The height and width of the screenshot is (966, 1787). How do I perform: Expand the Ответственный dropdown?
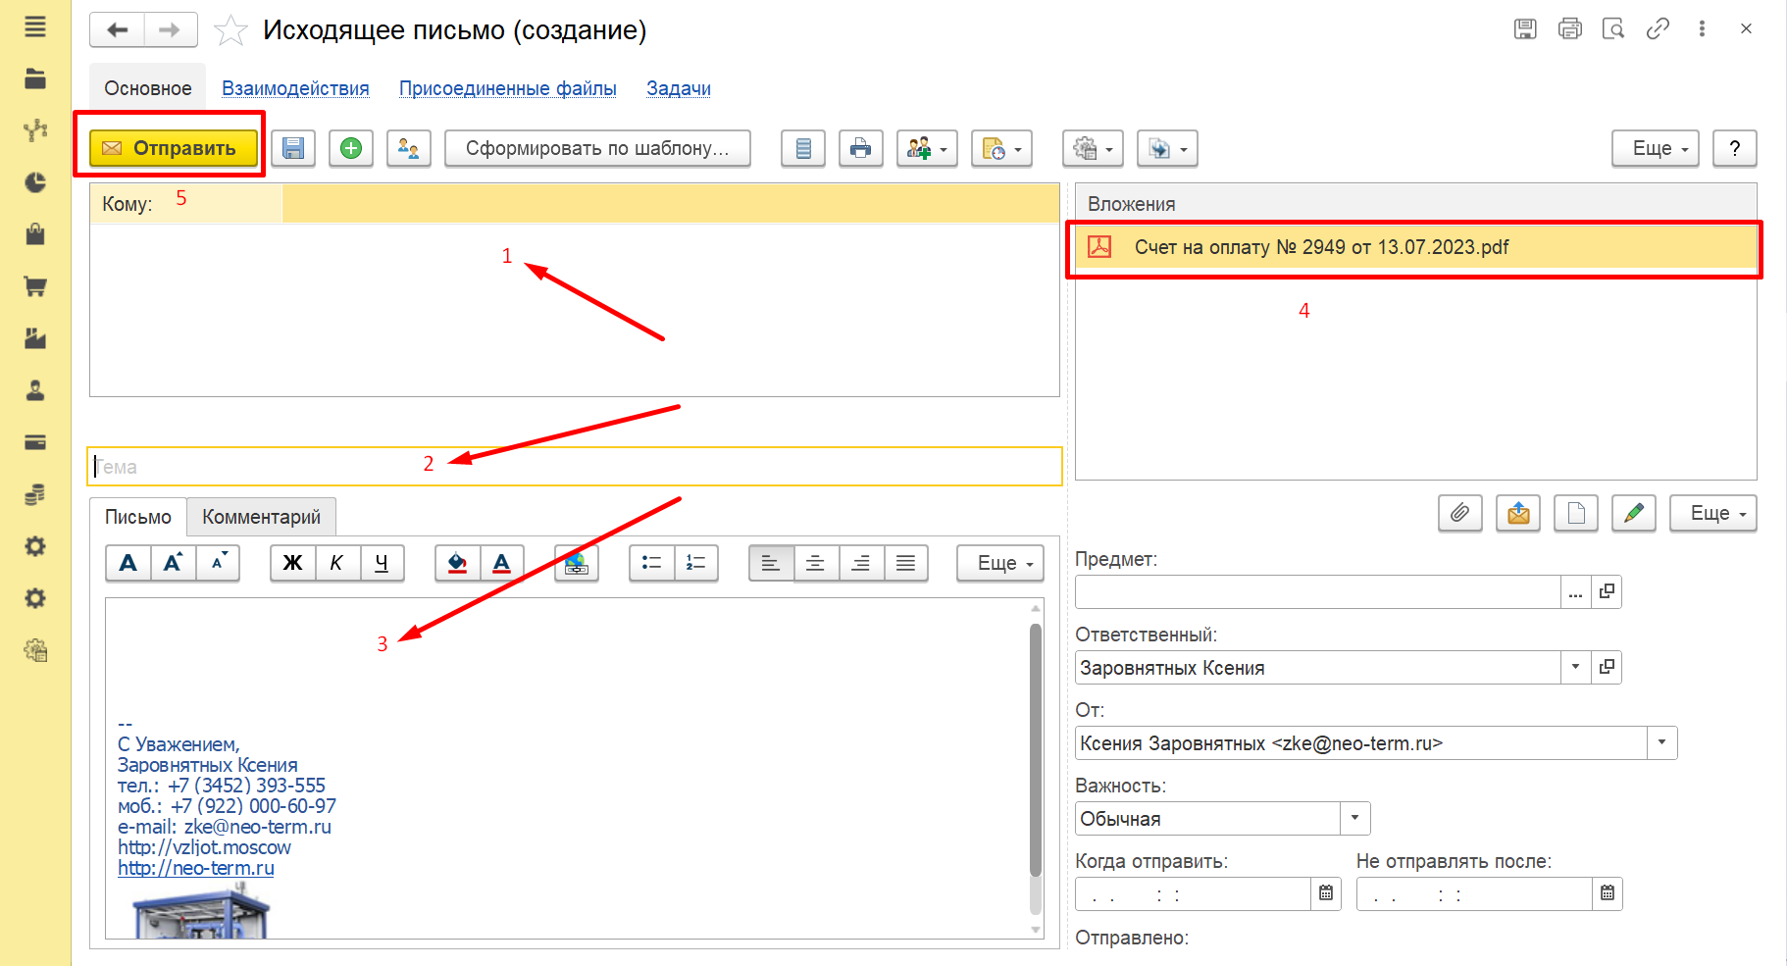(1575, 667)
